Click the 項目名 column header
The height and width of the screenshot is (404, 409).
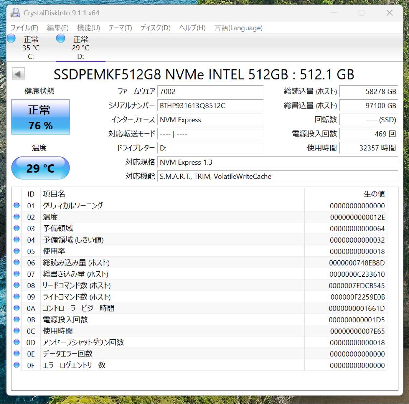172,194
